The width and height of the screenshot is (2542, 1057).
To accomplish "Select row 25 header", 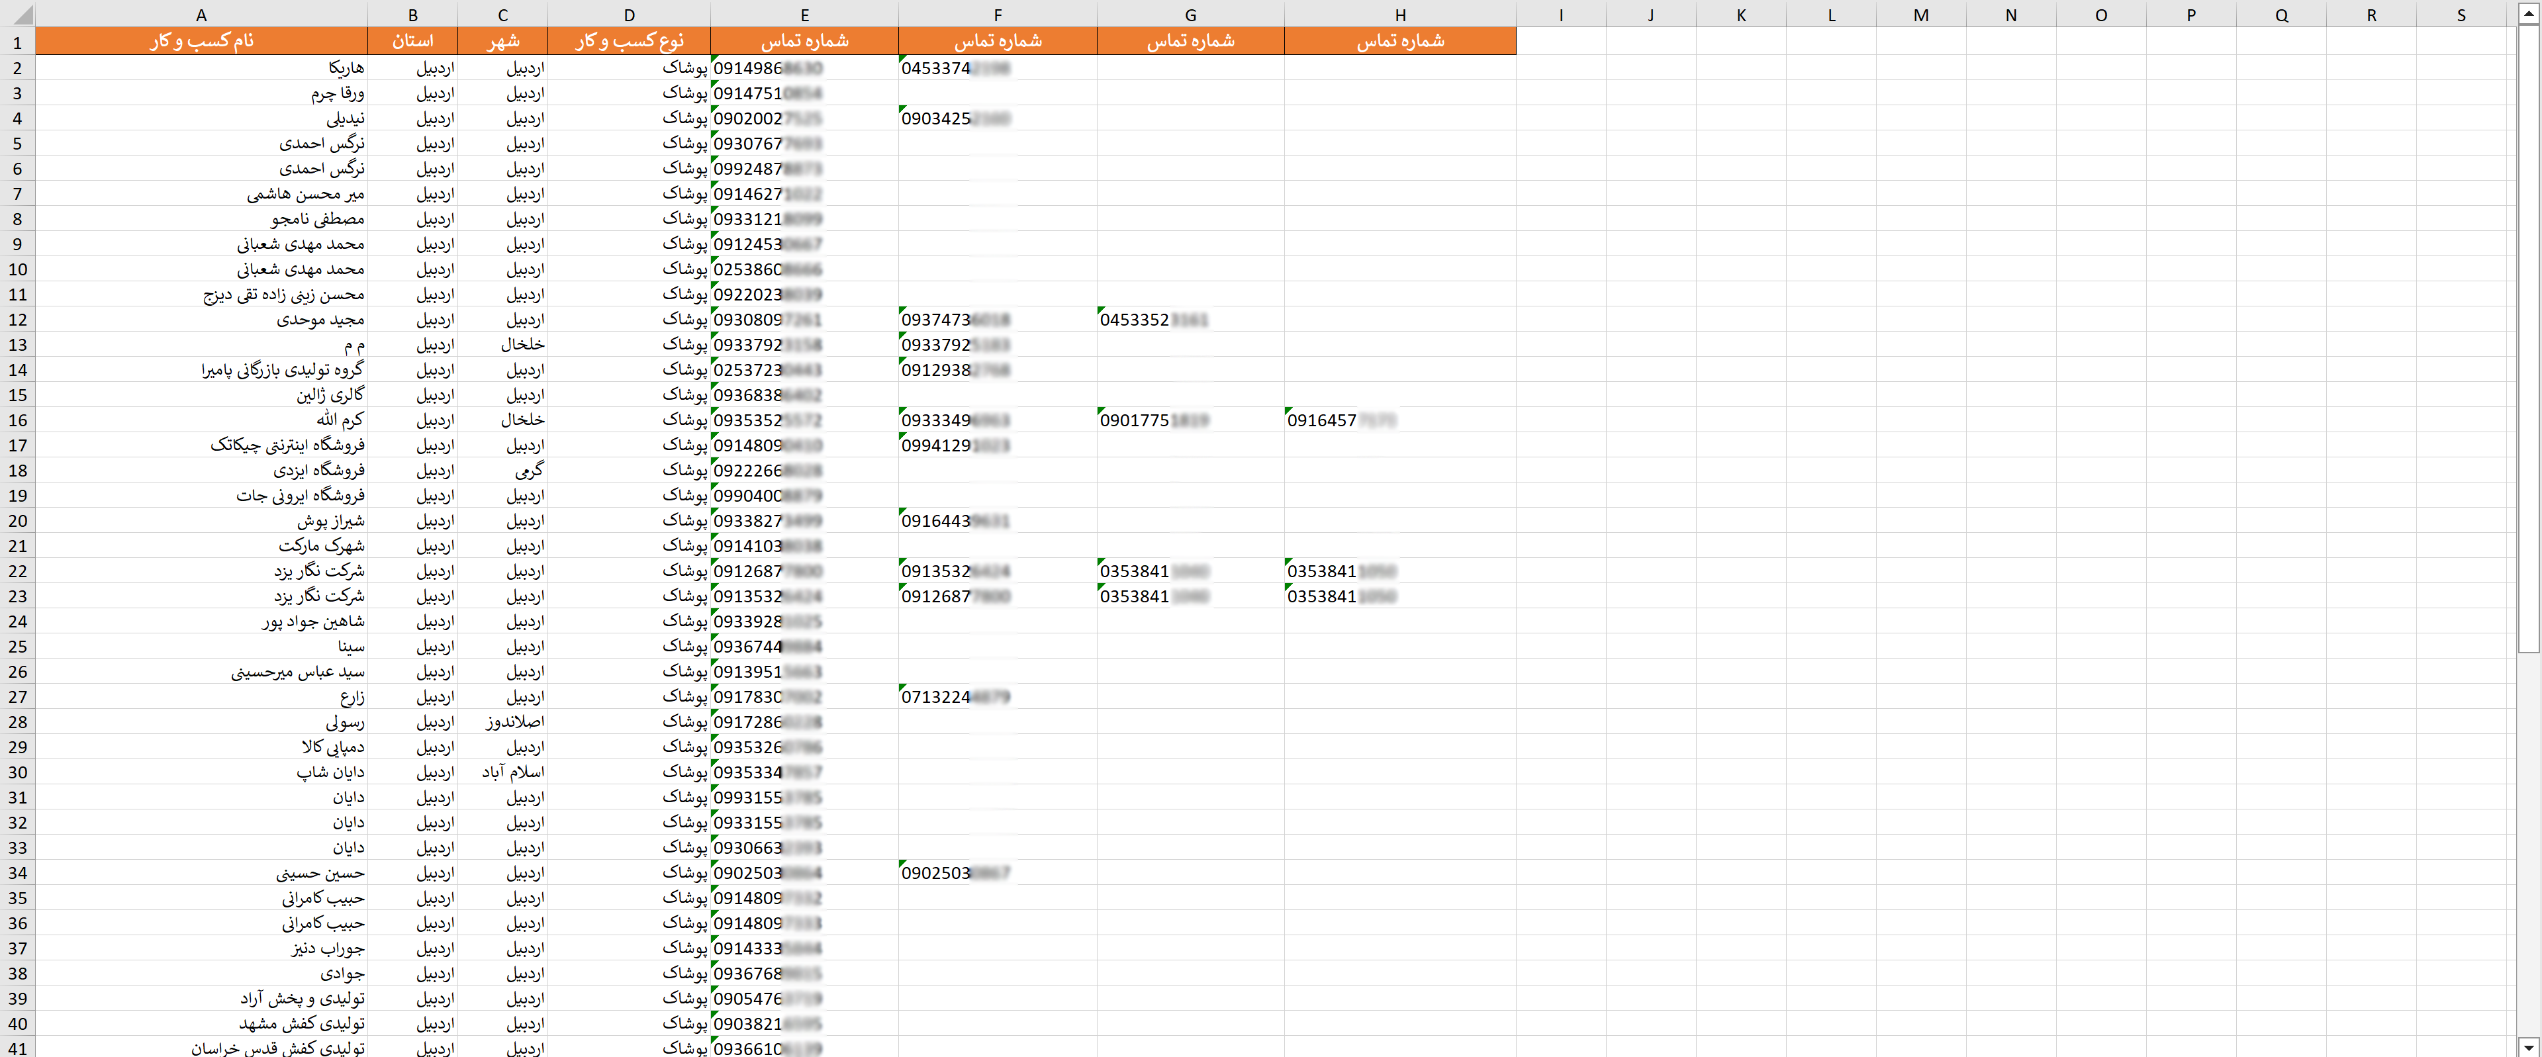I will click(x=18, y=647).
